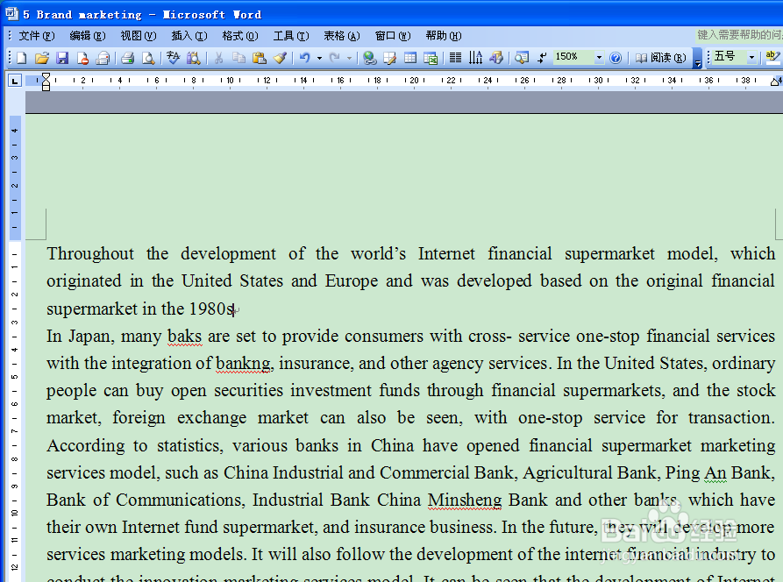Toggle Tables and Borders toolbar
The height and width of the screenshot is (582, 783).
click(389, 58)
